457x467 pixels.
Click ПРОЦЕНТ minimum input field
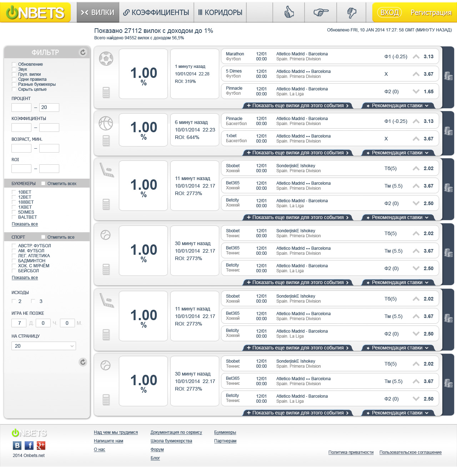click(x=21, y=108)
